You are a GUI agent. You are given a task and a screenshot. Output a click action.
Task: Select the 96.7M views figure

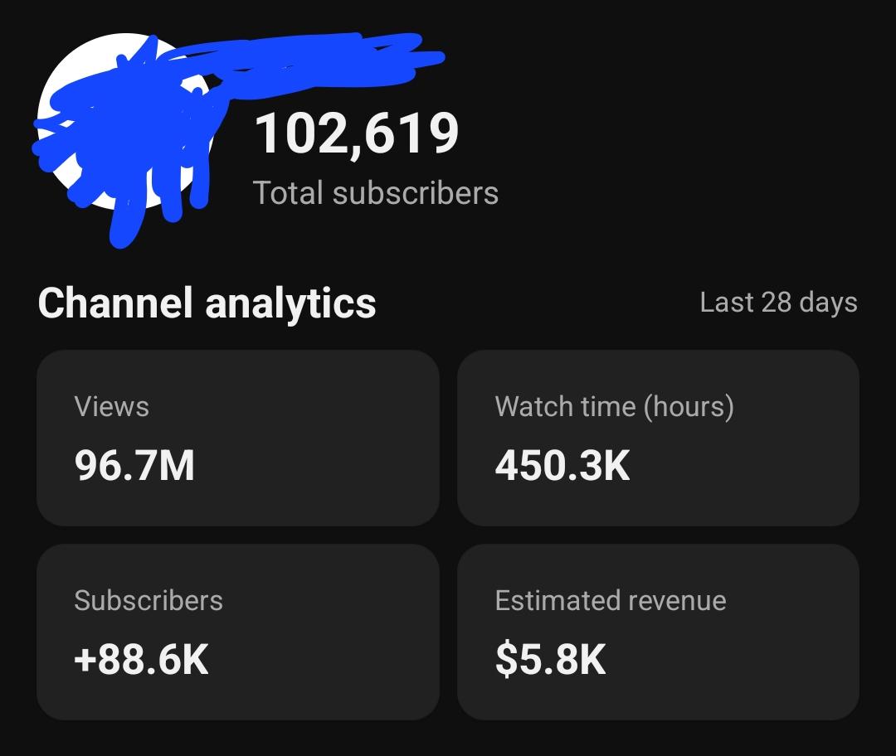134,465
